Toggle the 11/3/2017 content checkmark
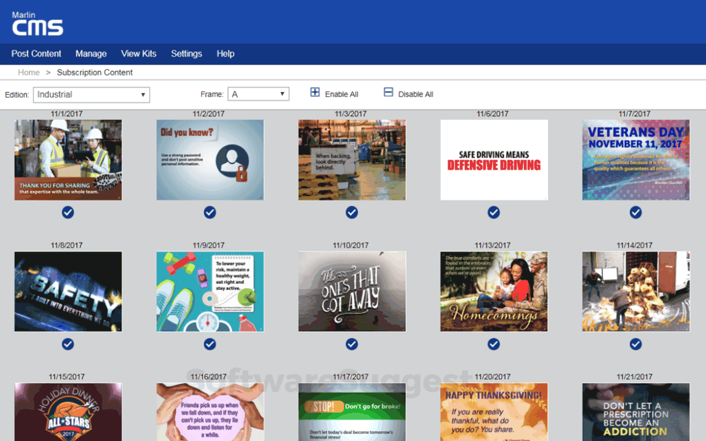 click(352, 213)
